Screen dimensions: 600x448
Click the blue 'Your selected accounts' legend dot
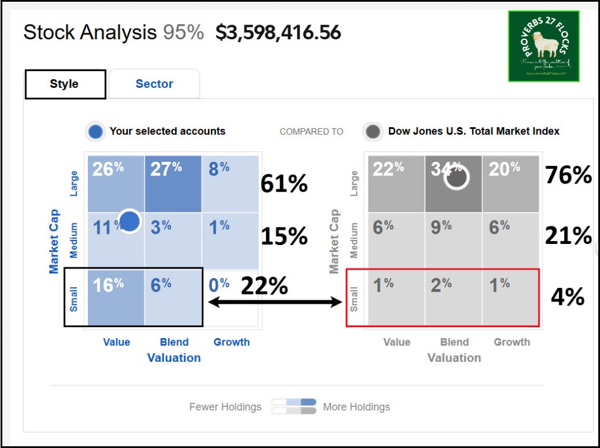point(95,131)
